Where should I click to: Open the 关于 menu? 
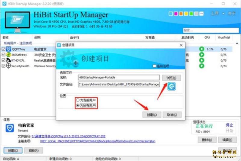click(x=232, y=13)
